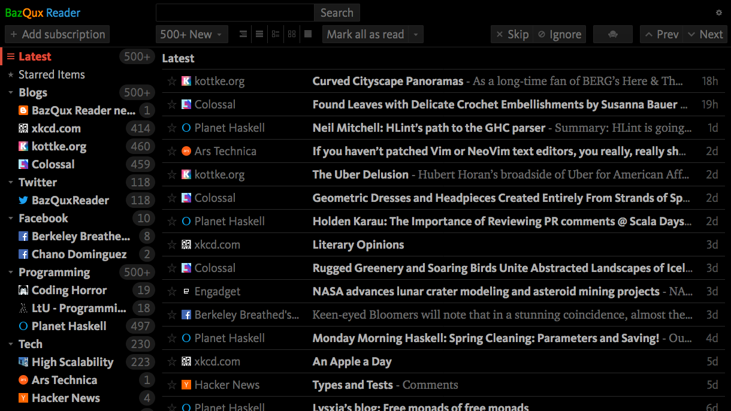This screenshot has width=731, height=411.
Task: Open the Mark all as read dropdown arrow
Action: 415,34
